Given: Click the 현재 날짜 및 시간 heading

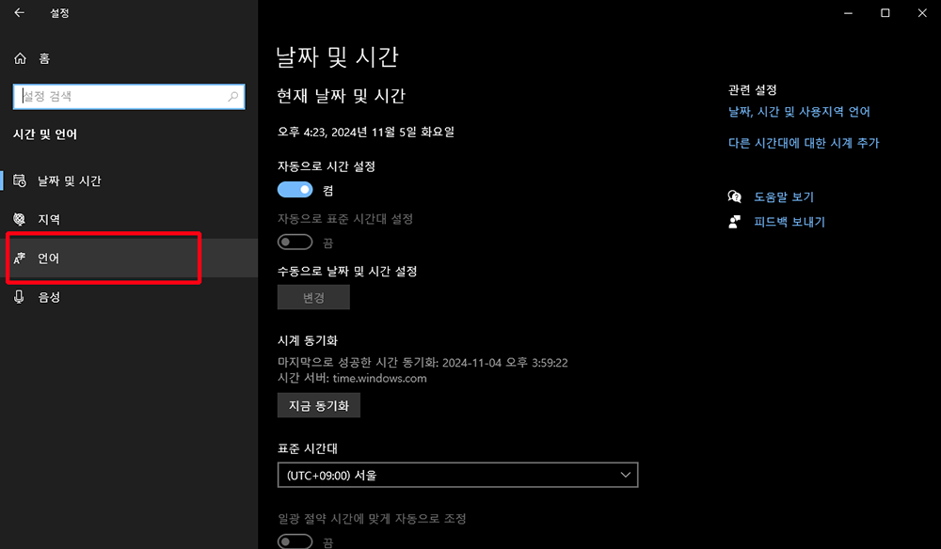Looking at the screenshot, I should pos(341,96).
